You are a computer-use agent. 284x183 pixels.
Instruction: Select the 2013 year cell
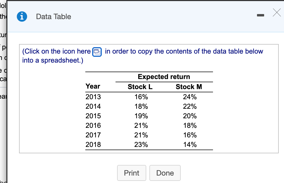tap(93, 97)
